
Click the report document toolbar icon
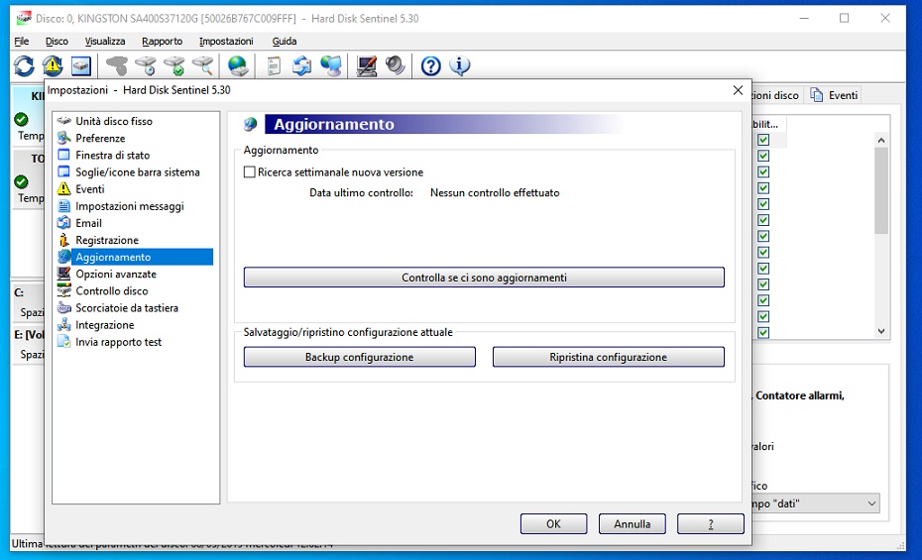pyautogui.click(x=274, y=65)
